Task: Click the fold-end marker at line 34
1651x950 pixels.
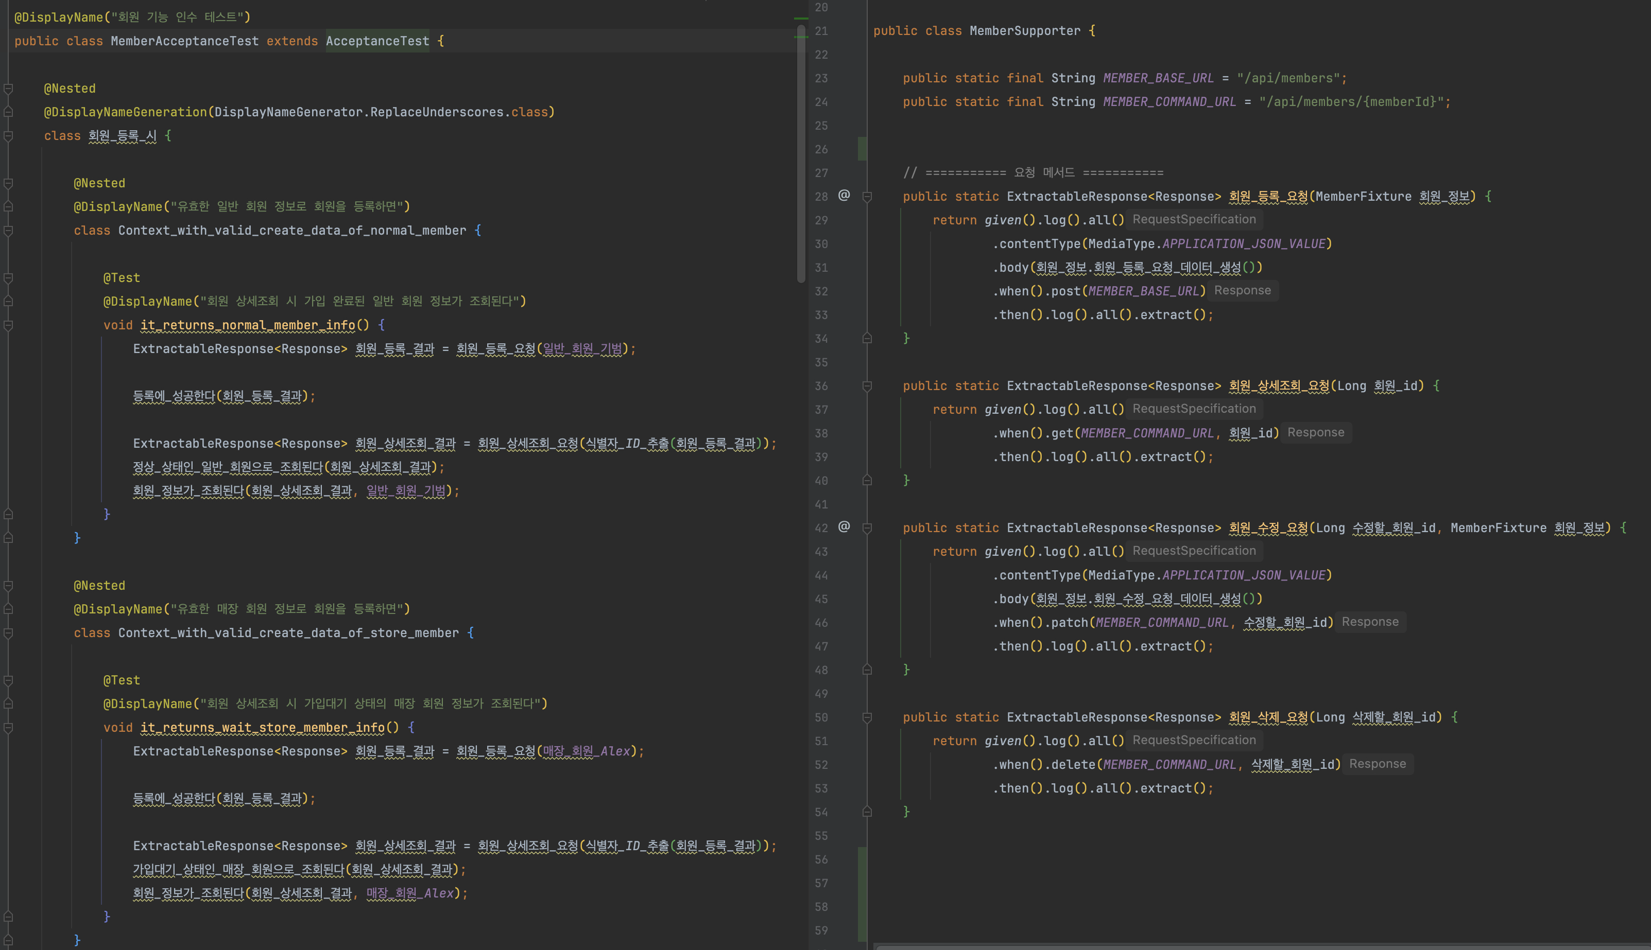Action: click(867, 338)
